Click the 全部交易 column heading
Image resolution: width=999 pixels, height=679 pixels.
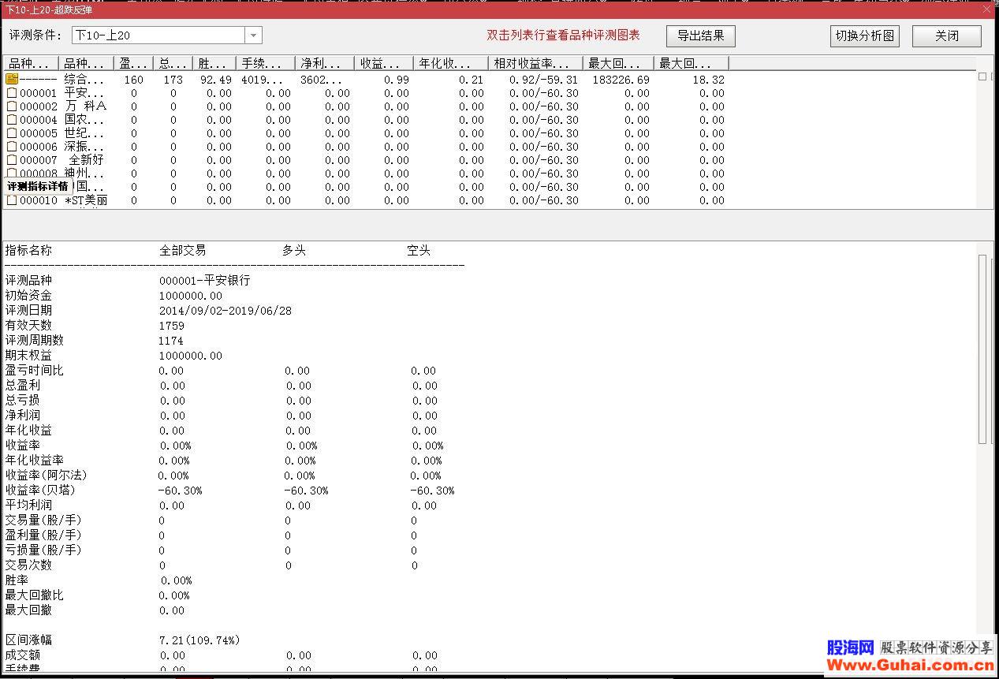[183, 250]
